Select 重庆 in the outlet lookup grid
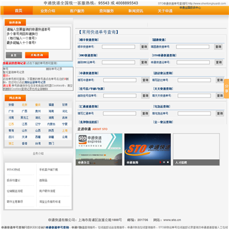The width and height of the screenshot is (229, 229). (x=38, y=105)
